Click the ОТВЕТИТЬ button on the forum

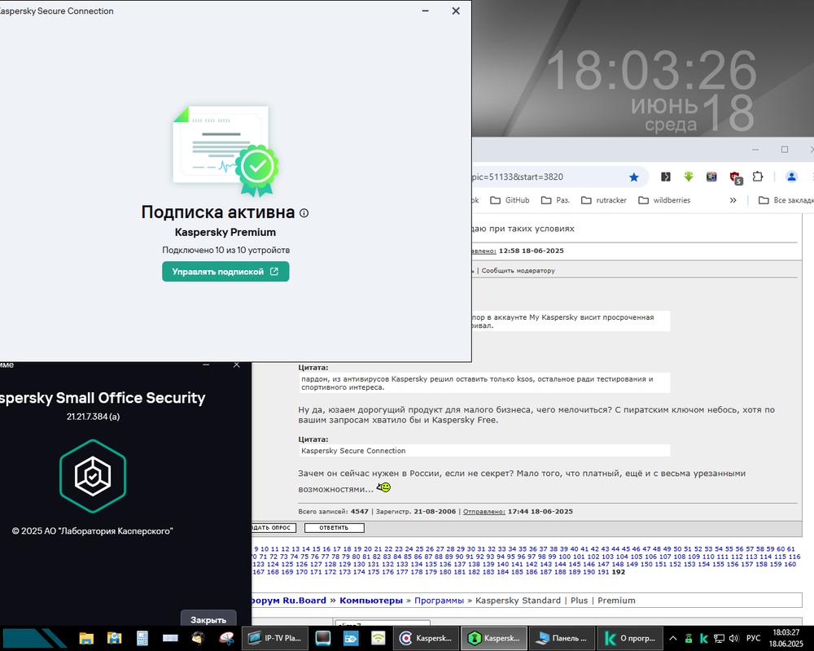pos(334,528)
